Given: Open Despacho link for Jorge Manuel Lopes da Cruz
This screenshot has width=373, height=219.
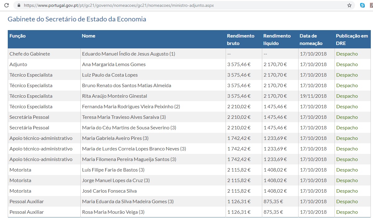Looking at the screenshot, I should pos(347,180).
